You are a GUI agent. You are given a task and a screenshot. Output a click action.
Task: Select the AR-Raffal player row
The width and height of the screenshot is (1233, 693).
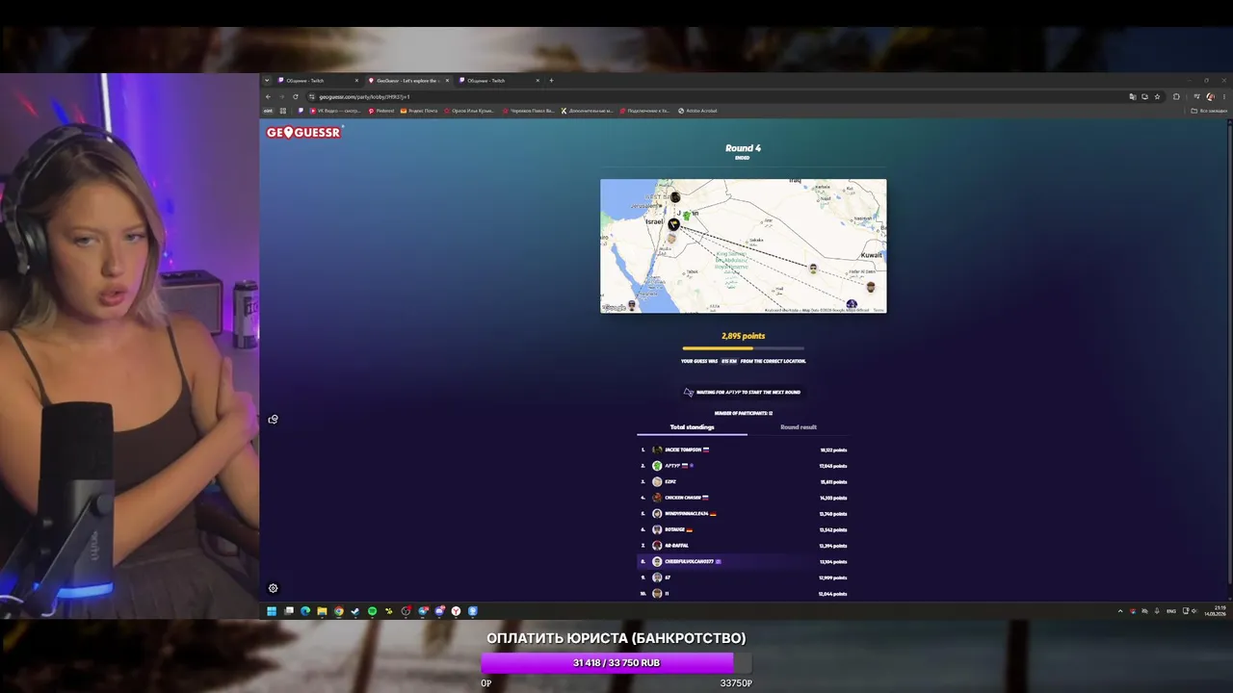coord(744,546)
